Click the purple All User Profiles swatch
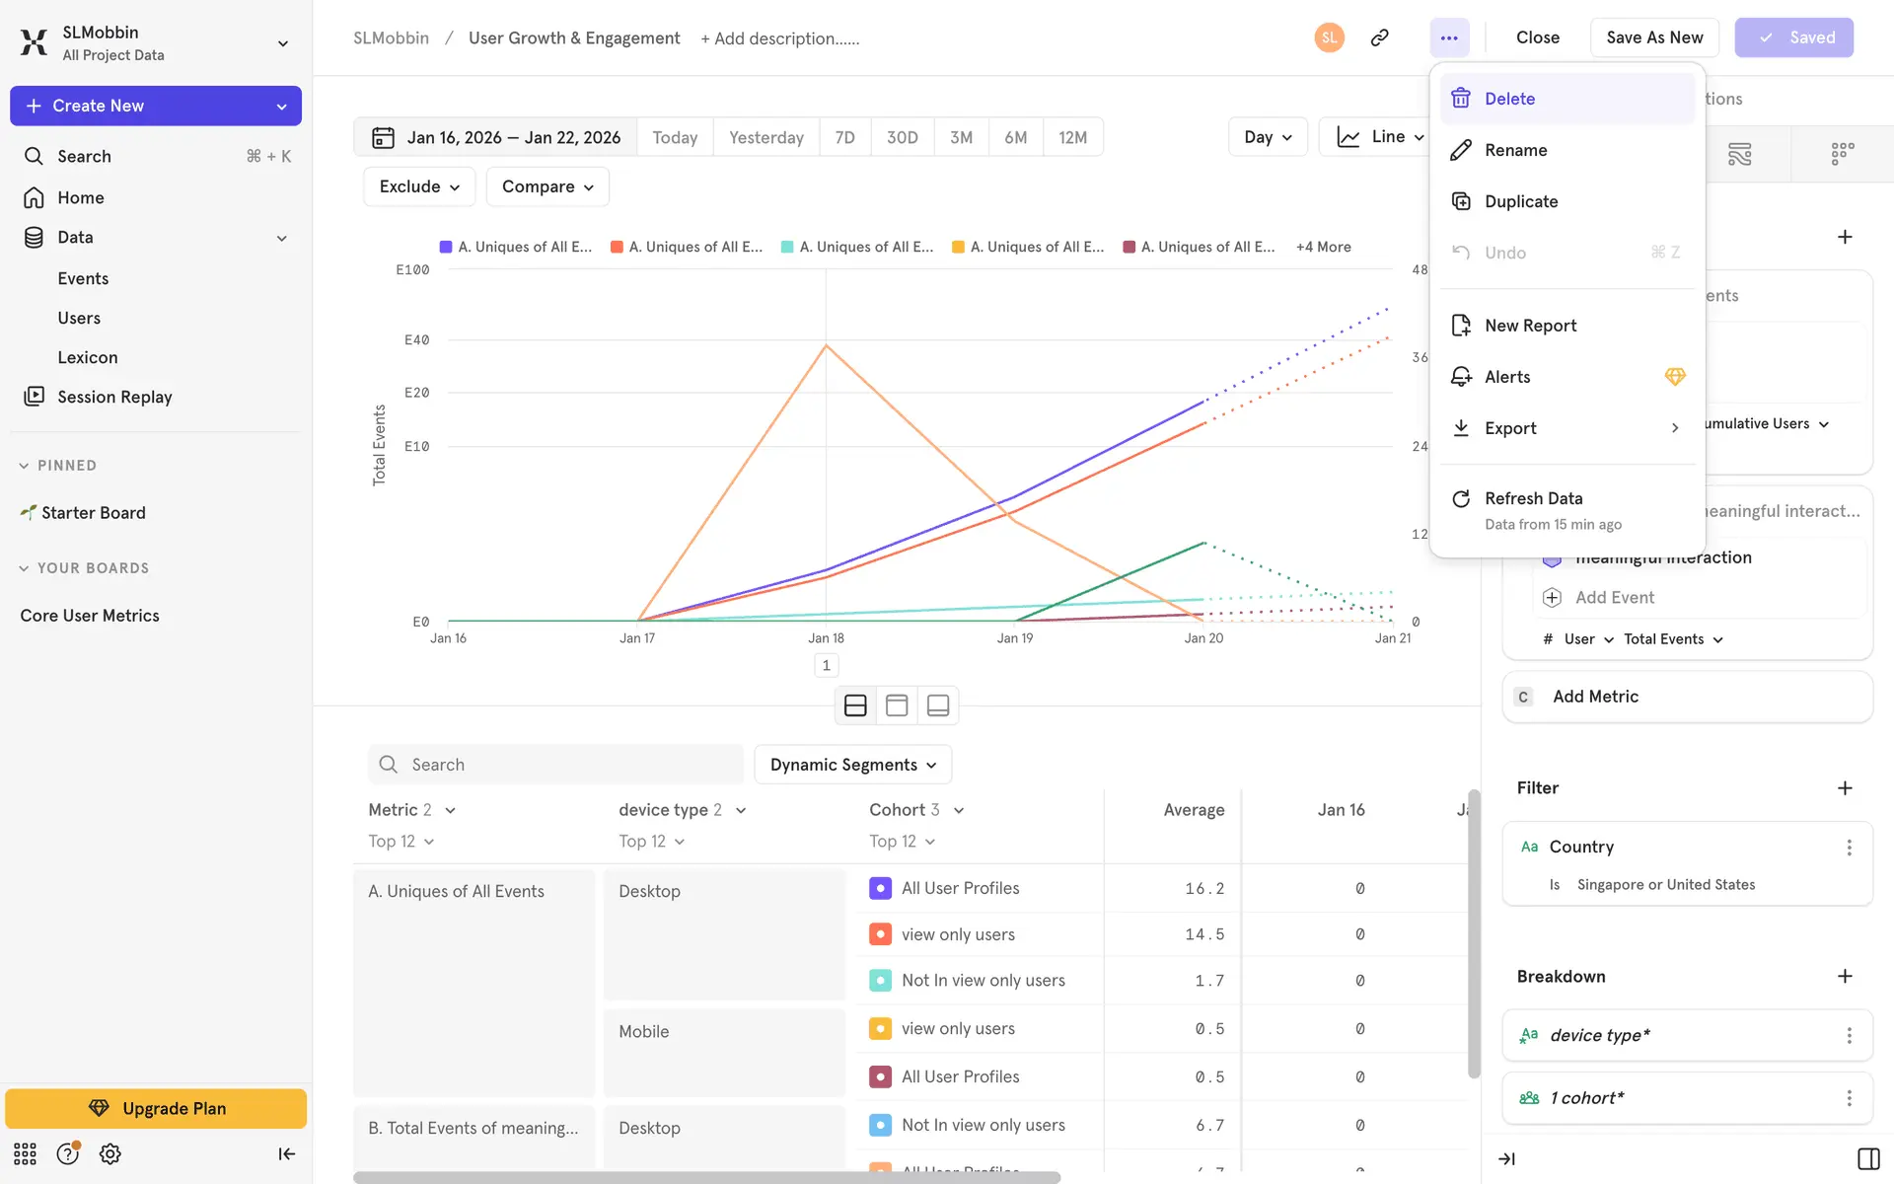Screen dimensions: 1894x1184 (x=880, y=888)
